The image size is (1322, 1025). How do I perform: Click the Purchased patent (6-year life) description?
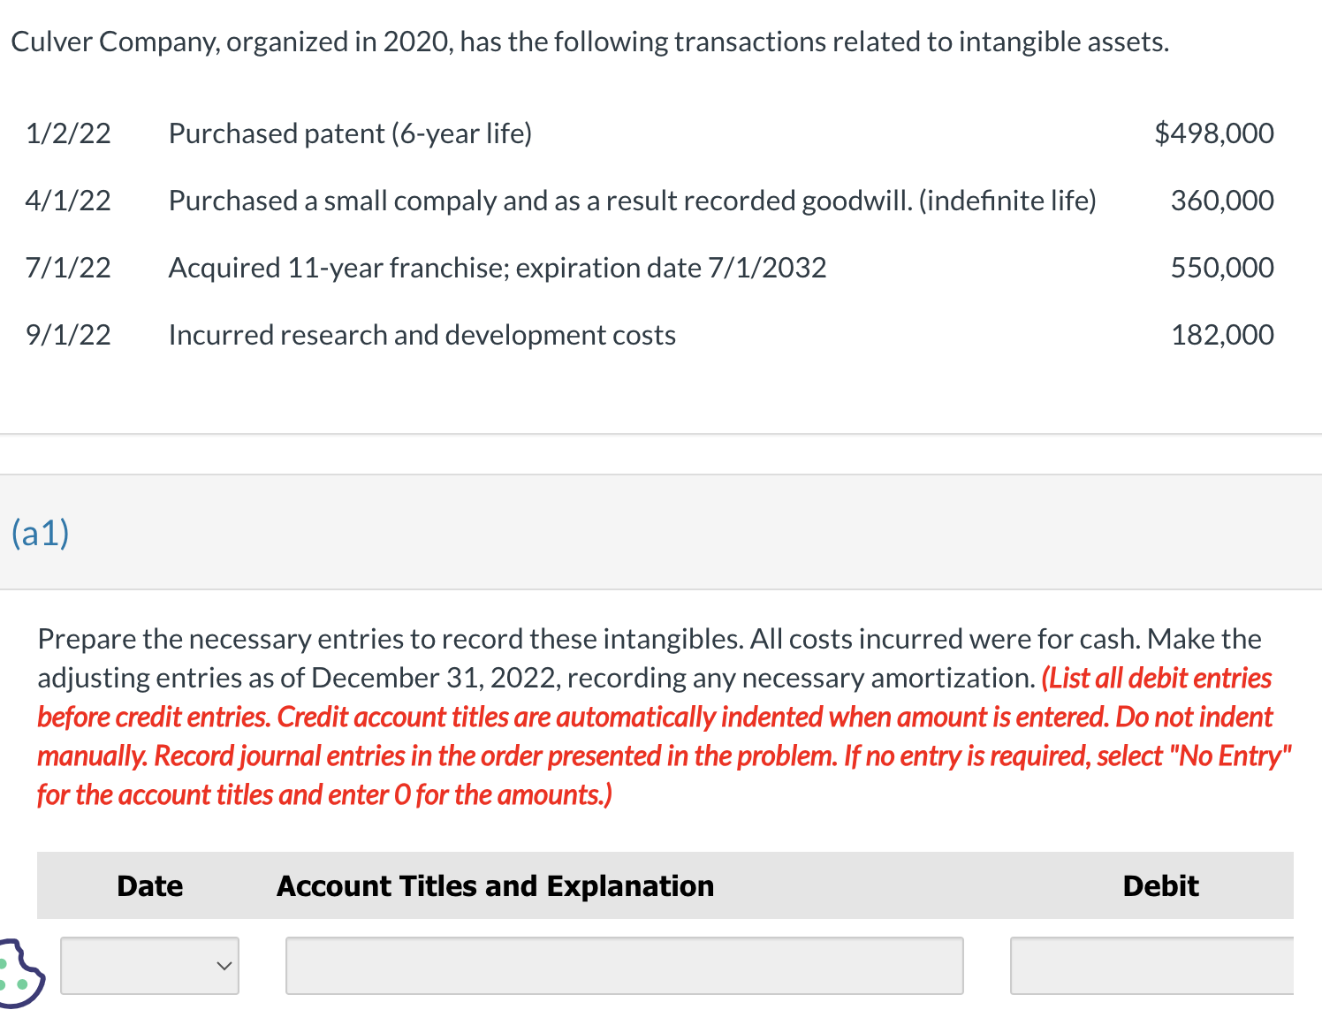tap(350, 133)
